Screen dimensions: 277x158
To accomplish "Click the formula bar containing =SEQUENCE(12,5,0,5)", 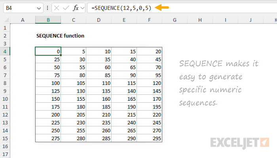I will coord(182,8).
